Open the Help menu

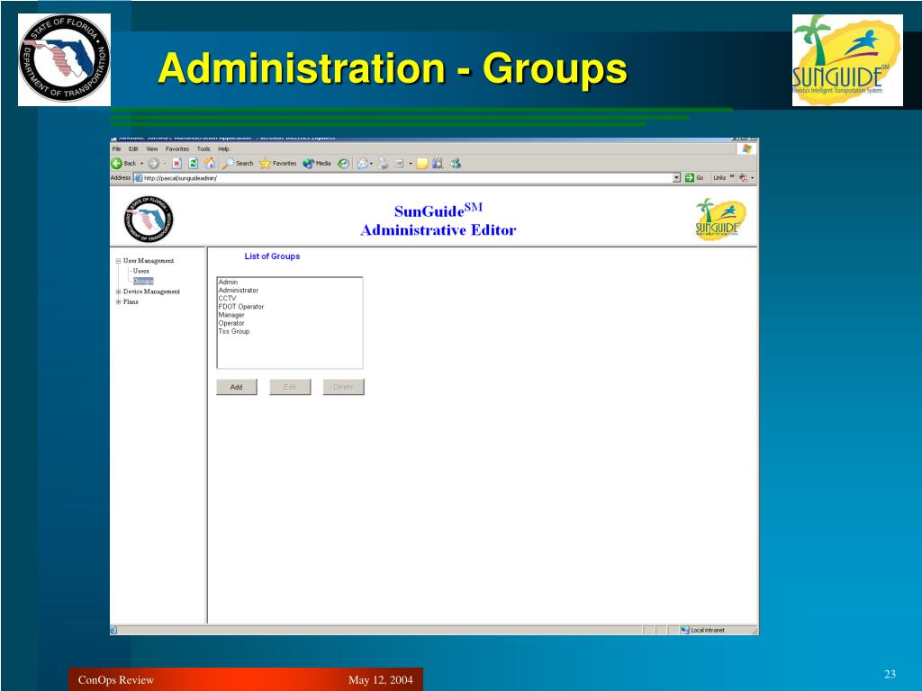223,149
